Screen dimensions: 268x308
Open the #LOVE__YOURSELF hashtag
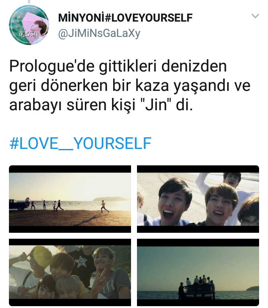coord(80,143)
